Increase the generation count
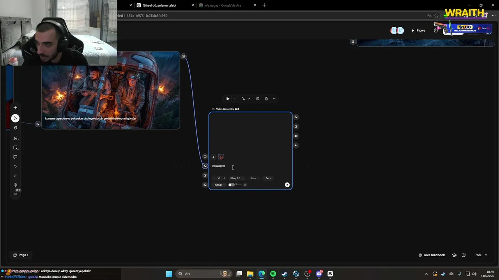This screenshot has width=499, height=280. (224, 178)
